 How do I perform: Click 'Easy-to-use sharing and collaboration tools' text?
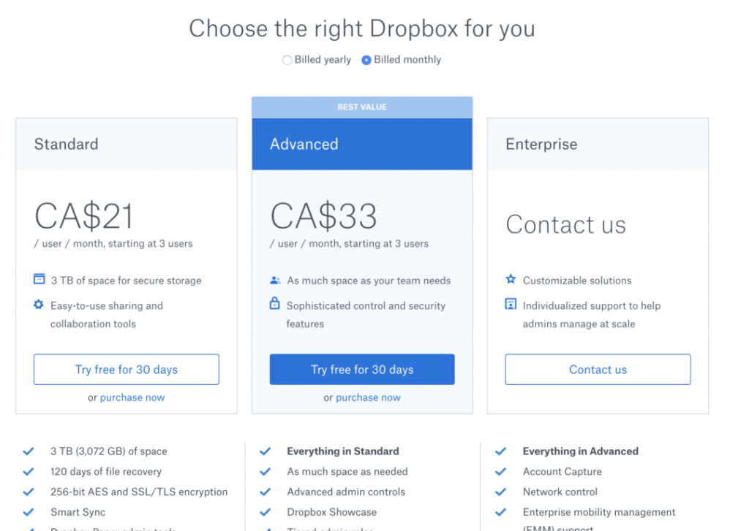coord(107,315)
